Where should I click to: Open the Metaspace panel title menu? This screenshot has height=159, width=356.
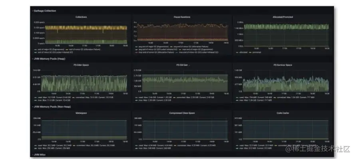[81, 113]
